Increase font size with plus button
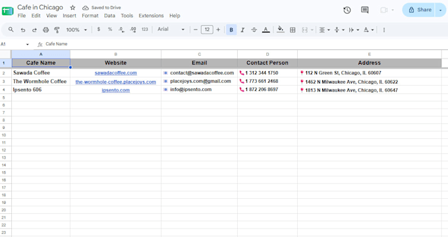Image resolution: width=448 pixels, height=237 pixels. click(x=218, y=30)
